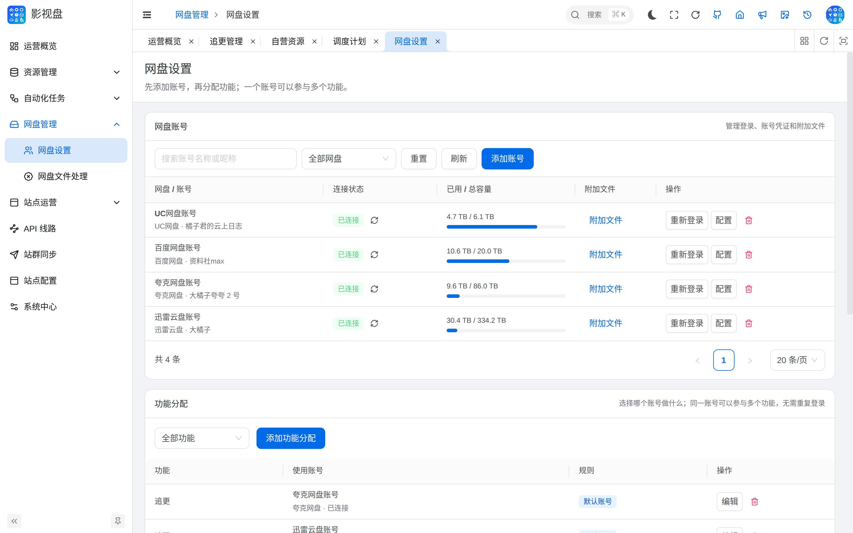Open the 20 条/页 page size dropdown
Image resolution: width=853 pixels, height=533 pixels.
pyautogui.click(x=797, y=360)
